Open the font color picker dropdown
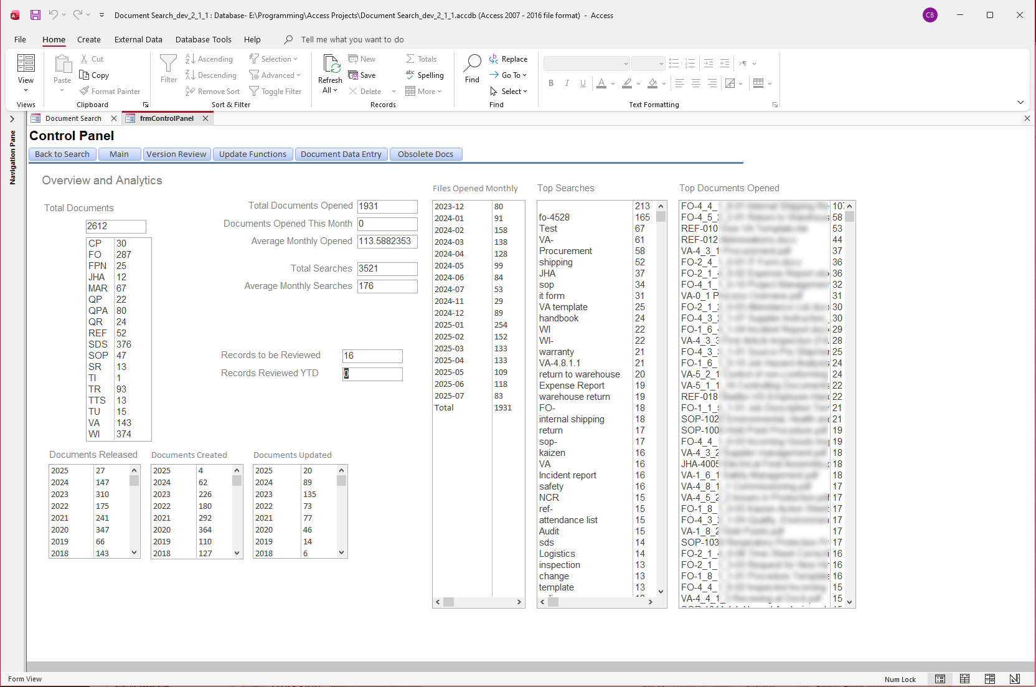This screenshot has height=687, width=1036. click(x=613, y=83)
